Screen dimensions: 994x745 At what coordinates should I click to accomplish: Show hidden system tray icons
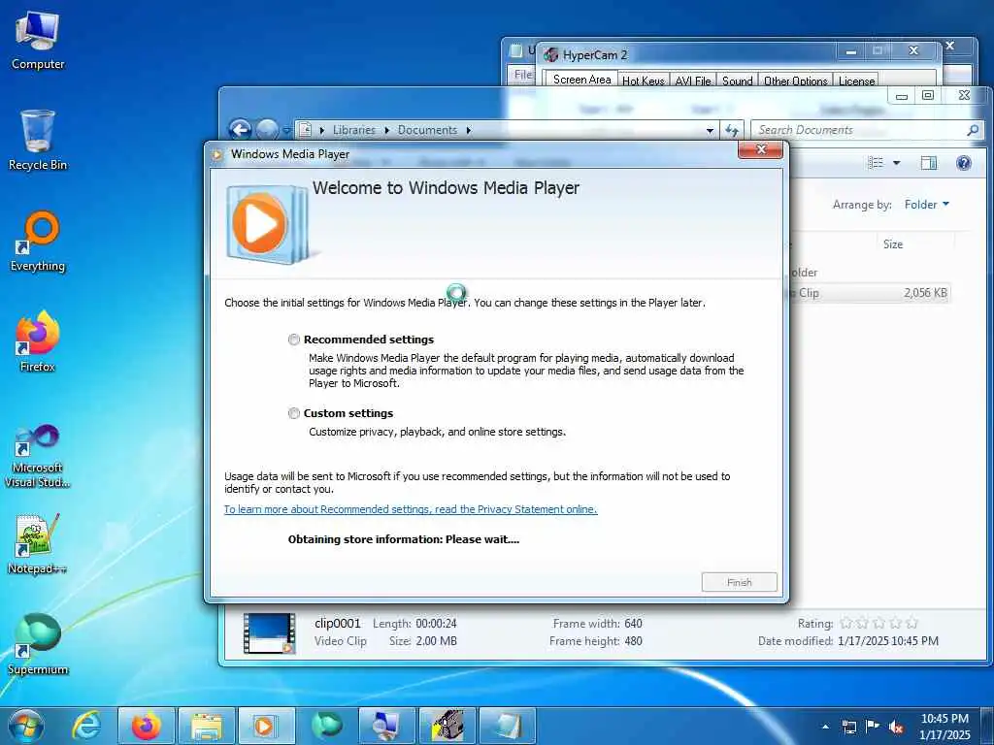pos(825,727)
